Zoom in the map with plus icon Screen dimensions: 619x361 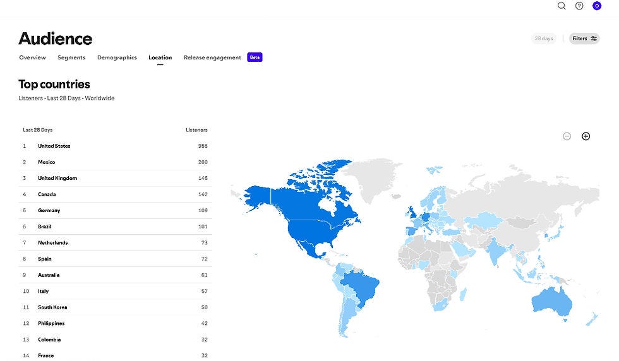(x=586, y=136)
